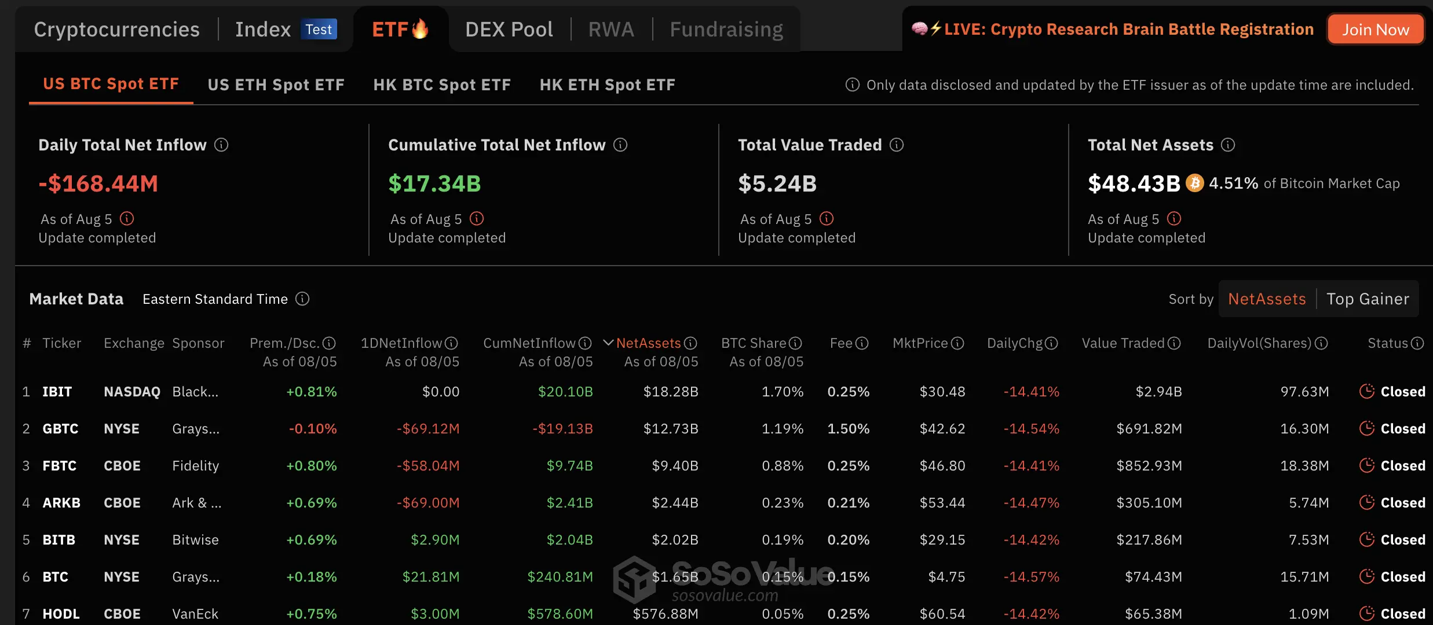
Task: Open the Fundraising tab
Action: (x=726, y=29)
